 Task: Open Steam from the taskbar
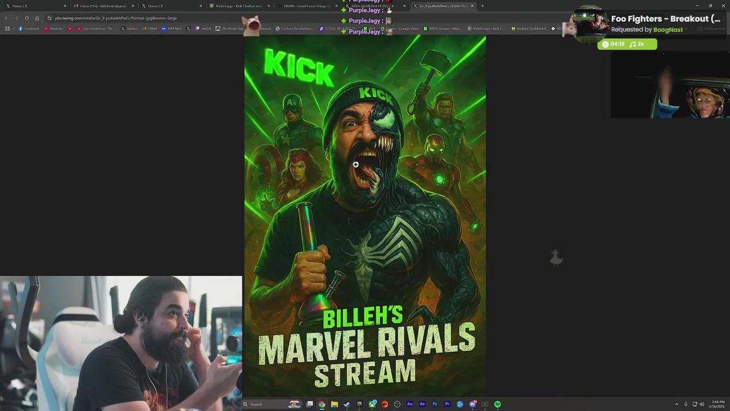[x=347, y=404]
